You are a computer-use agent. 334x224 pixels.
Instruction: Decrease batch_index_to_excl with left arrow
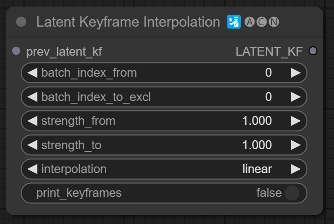coord(32,97)
